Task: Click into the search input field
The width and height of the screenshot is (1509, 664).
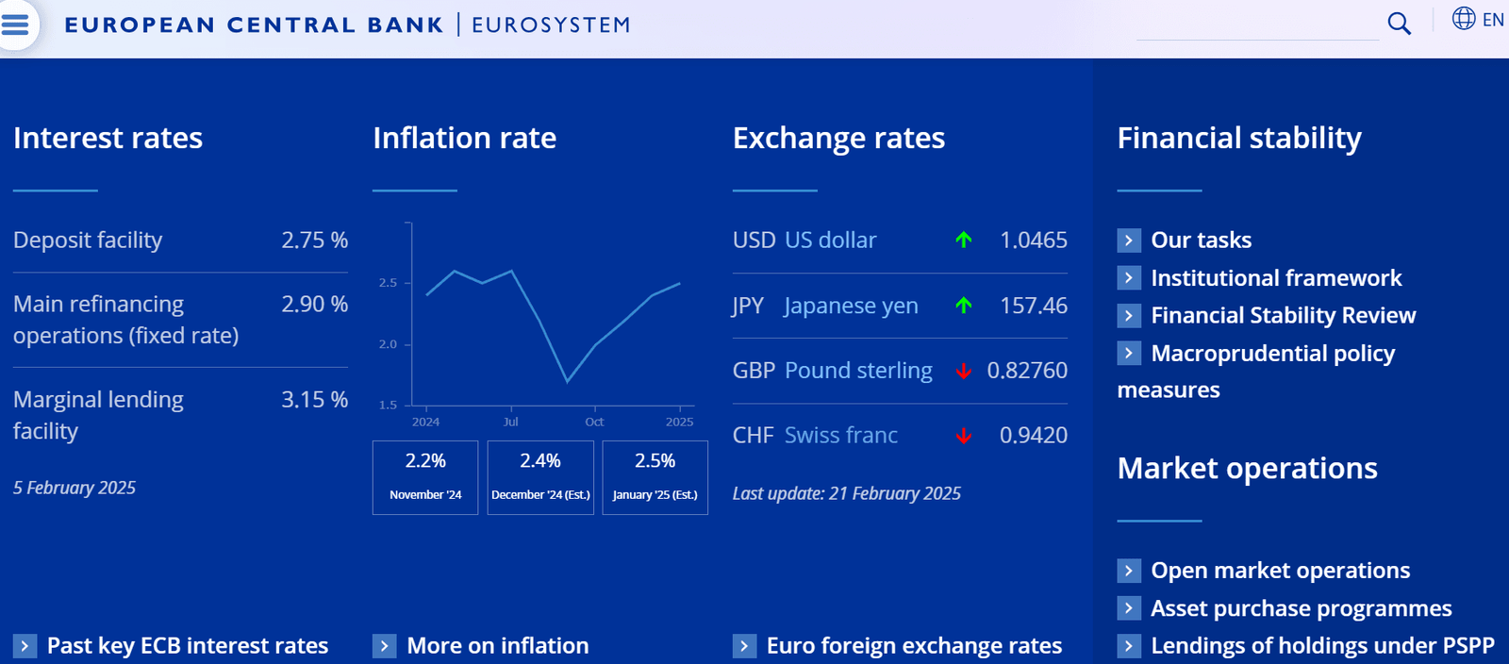Action: (x=1257, y=24)
